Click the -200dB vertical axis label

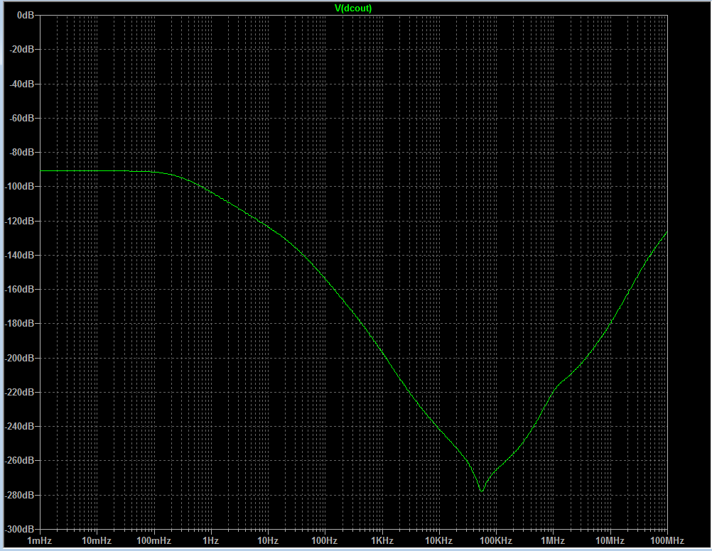(x=19, y=358)
